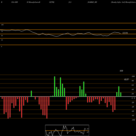136x136 pixels.
Task: Click the MR axis label -80
Action: [x=133, y=116]
